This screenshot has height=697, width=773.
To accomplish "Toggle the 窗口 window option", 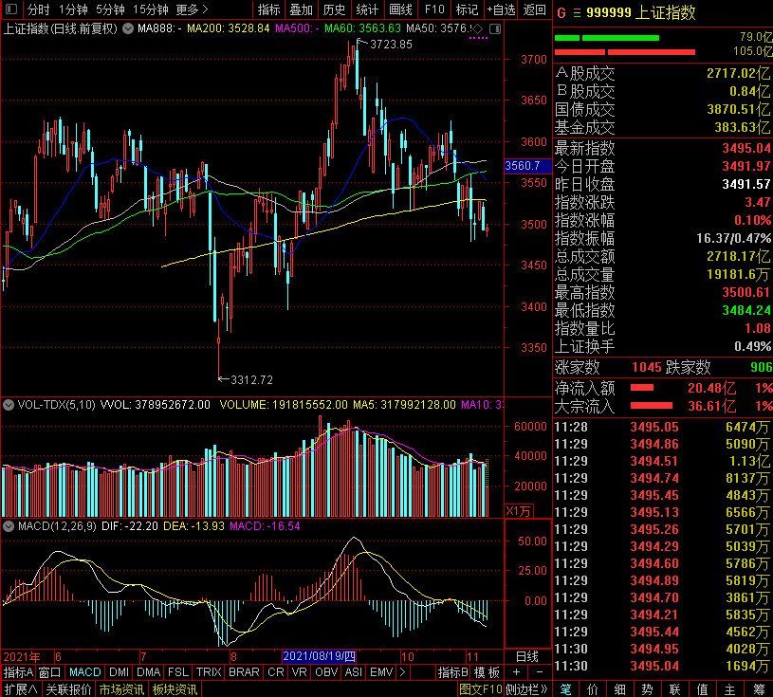I will [x=49, y=672].
